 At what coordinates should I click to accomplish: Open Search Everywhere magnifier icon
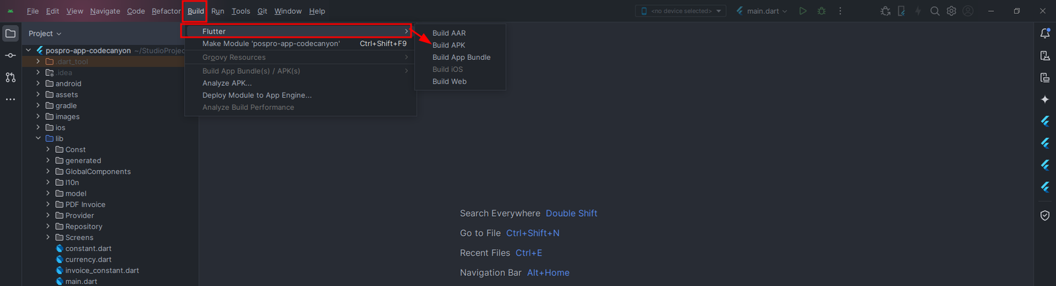click(935, 11)
